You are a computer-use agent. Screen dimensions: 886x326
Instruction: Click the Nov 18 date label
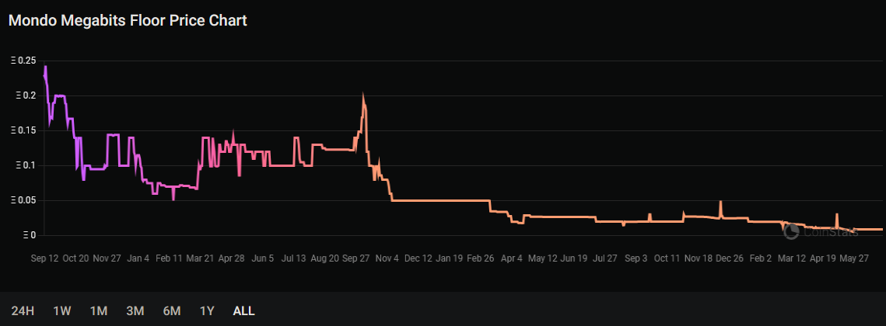[699, 258]
